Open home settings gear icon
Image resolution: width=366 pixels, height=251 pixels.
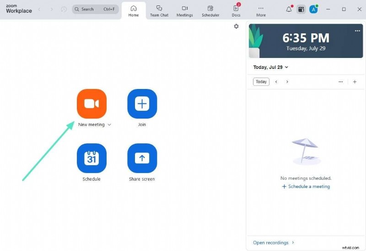(x=236, y=26)
